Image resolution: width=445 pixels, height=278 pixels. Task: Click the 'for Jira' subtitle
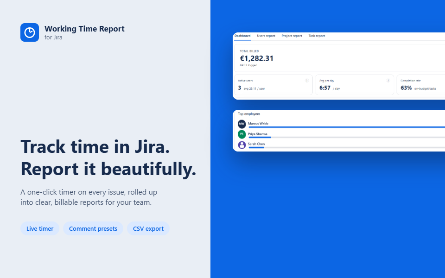point(53,38)
